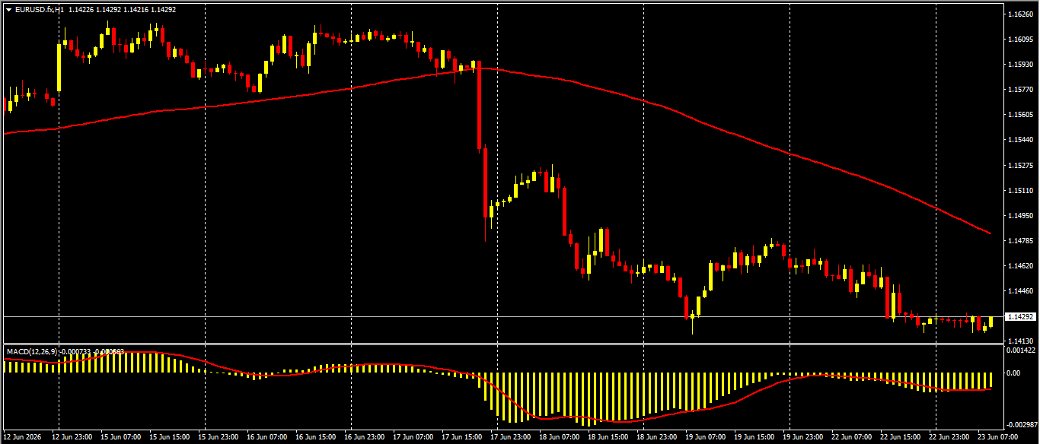Click the 16 Jun 23:00 time axis label
This screenshot has height=444, width=1040.
point(365,437)
